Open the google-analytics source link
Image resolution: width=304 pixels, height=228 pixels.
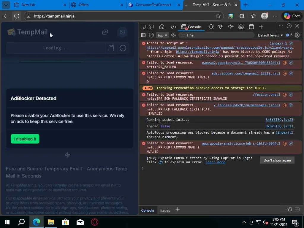pyautogui.click(x=241, y=143)
